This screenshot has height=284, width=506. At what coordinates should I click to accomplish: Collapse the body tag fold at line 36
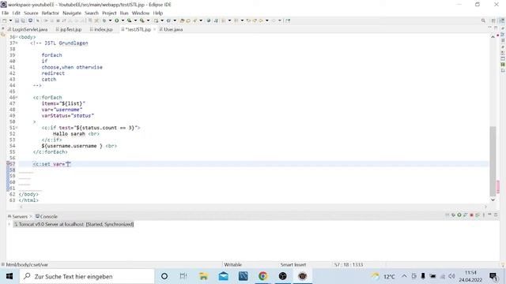point(17,37)
